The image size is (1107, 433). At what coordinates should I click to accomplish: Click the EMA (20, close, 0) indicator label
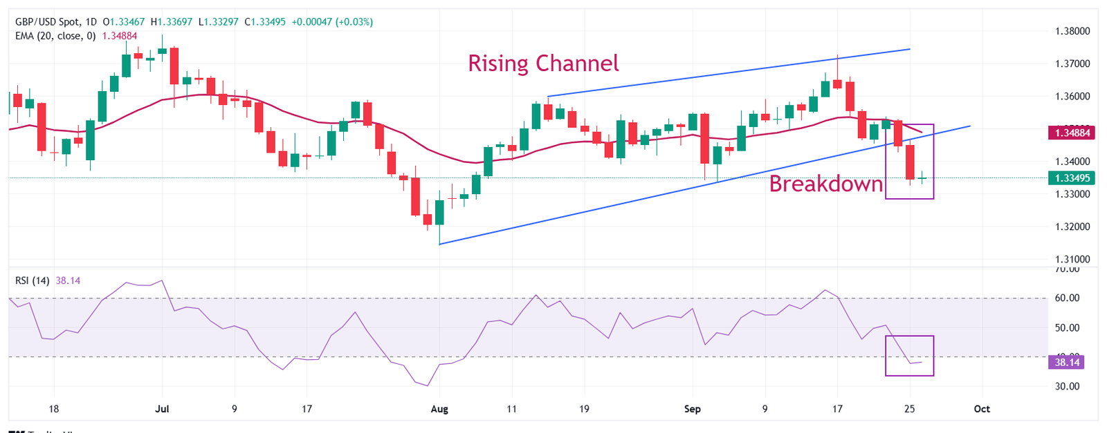55,36
